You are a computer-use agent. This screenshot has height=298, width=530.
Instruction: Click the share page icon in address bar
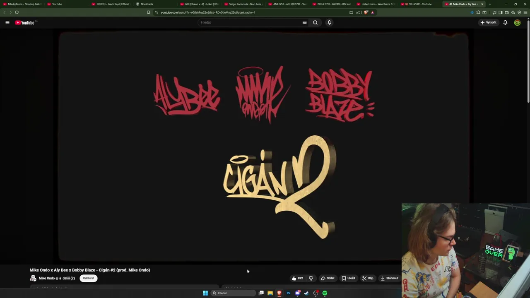(x=358, y=12)
